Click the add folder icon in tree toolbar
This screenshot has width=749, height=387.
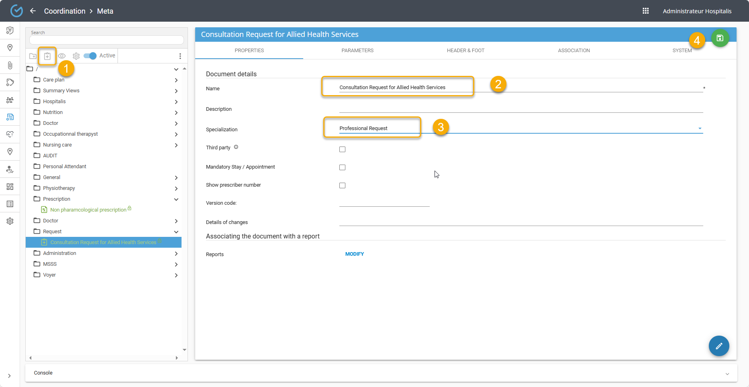click(33, 56)
